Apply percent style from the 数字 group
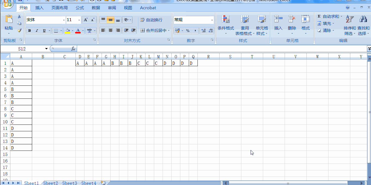 coord(187,31)
